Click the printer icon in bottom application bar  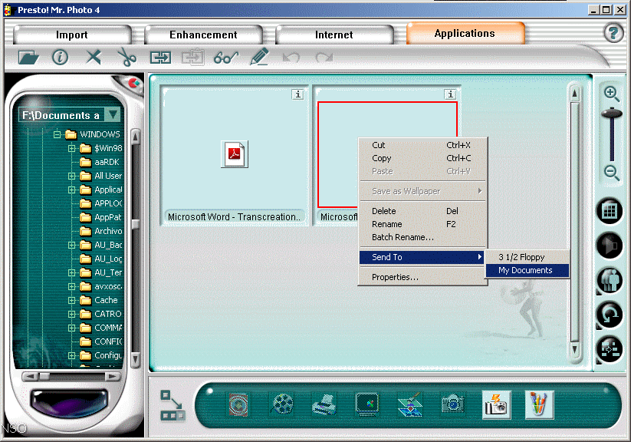324,404
